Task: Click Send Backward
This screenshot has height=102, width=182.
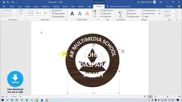Action: pos(148,10)
